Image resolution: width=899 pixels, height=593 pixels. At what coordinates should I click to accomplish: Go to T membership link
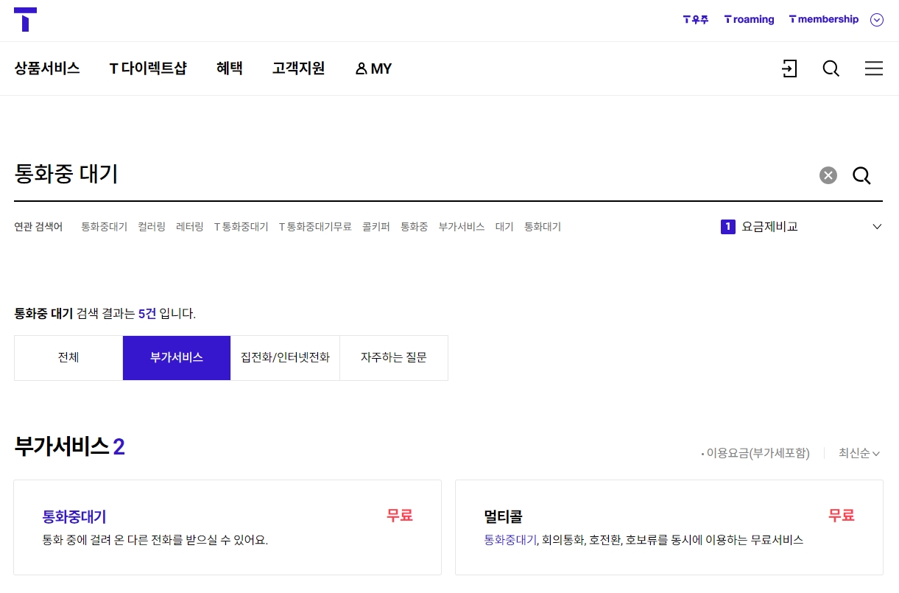coord(824,20)
